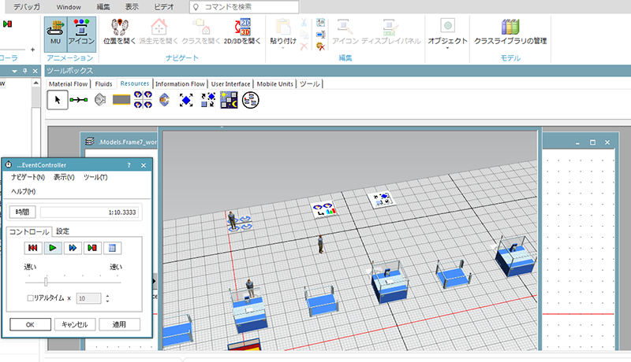This screenshot has height=362, width=631.
Task: Select the FootPath gray bar icon
Action: click(121, 100)
